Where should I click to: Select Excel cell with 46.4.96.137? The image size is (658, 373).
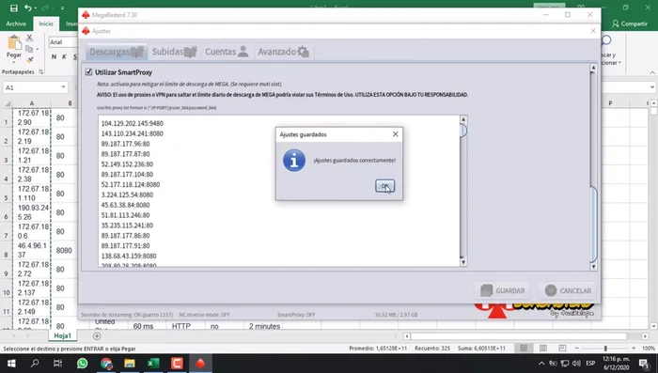(32, 250)
